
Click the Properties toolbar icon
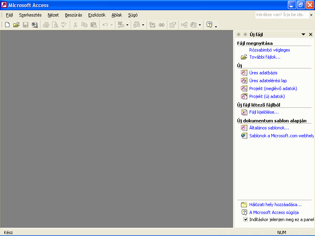tap(173, 25)
